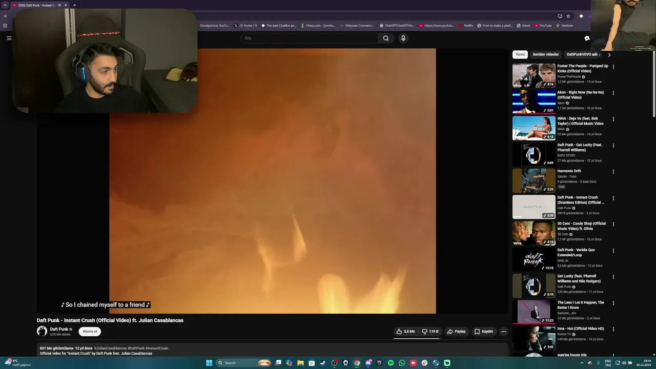
Task: Share the video via Paylaş
Action: click(x=456, y=332)
